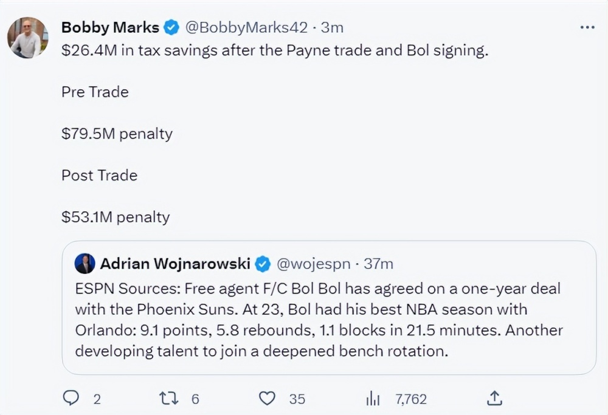Click the share upload icon
608x415 pixels.
point(495,398)
